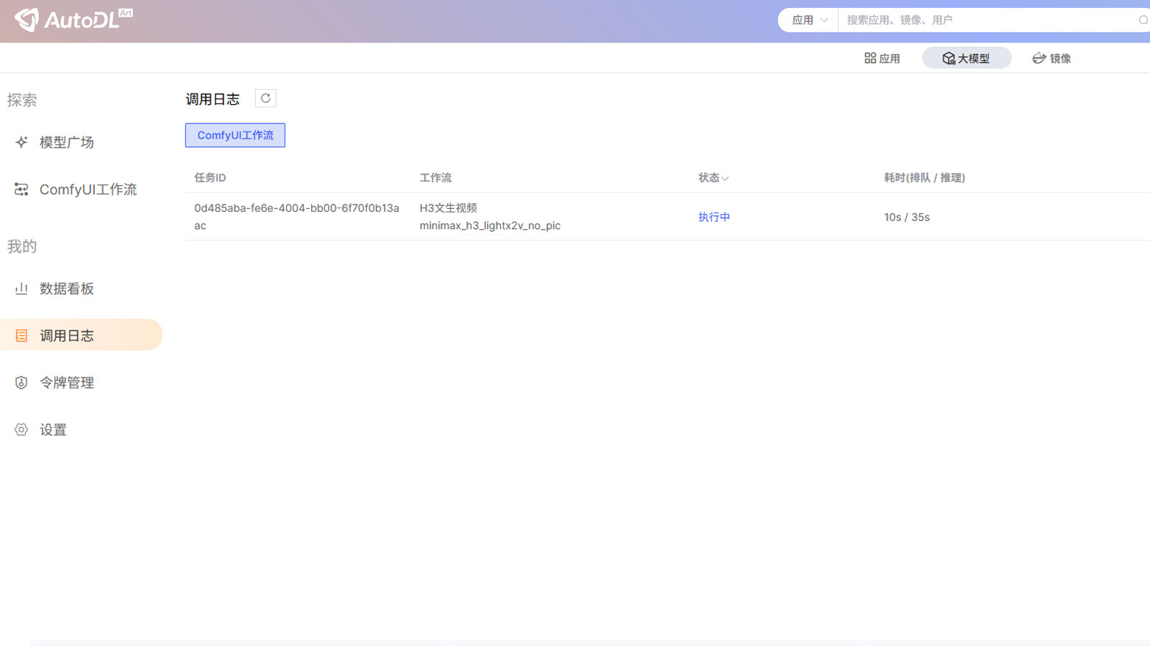1150x646 pixels.
Task: Click workflow name H3文生视频
Action: [x=448, y=207]
